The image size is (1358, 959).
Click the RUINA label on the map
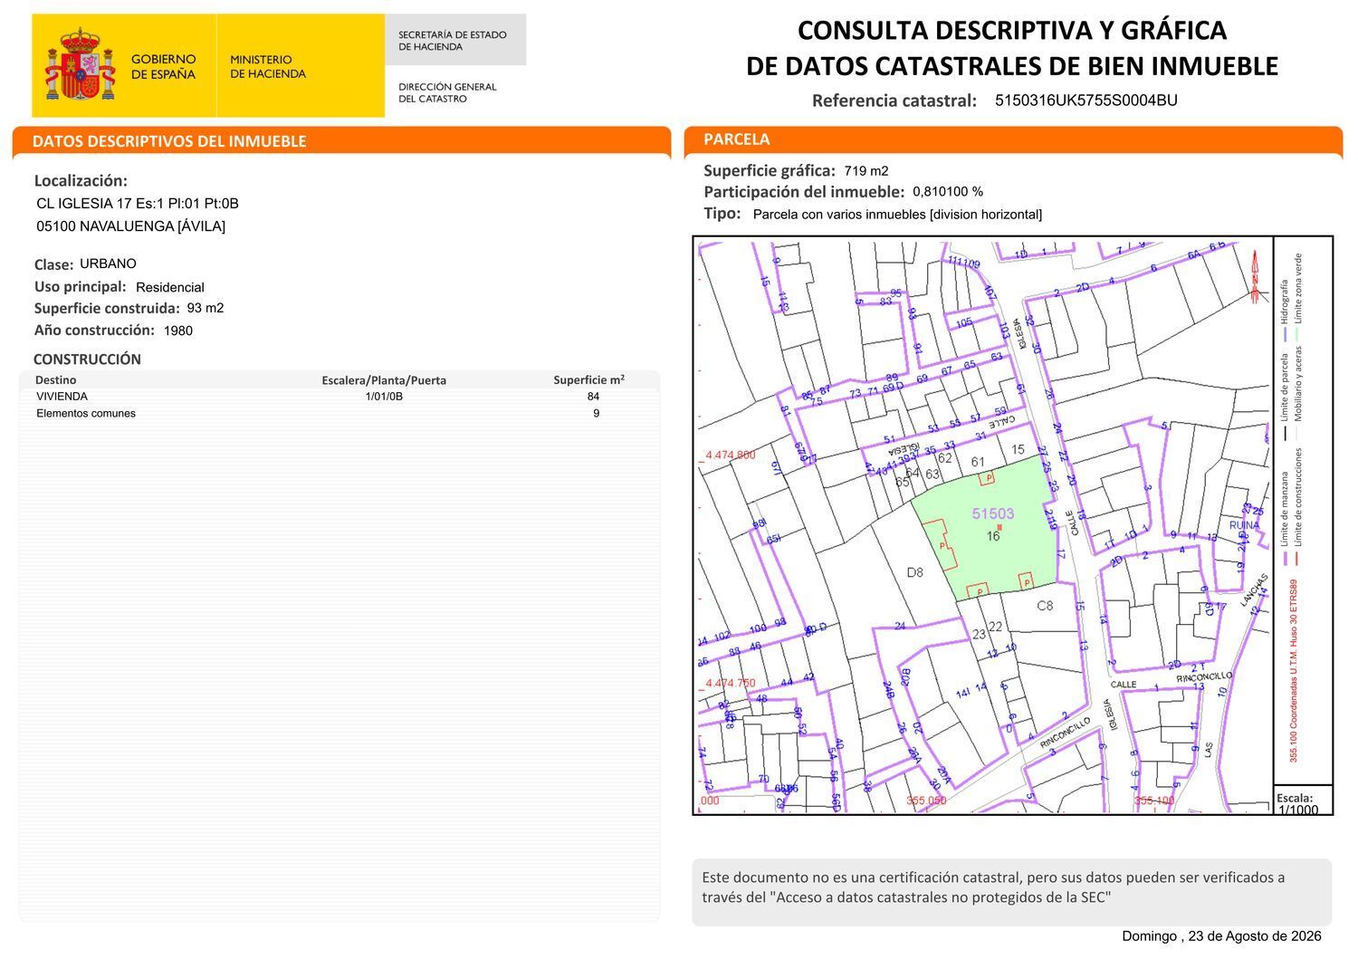(x=1244, y=525)
